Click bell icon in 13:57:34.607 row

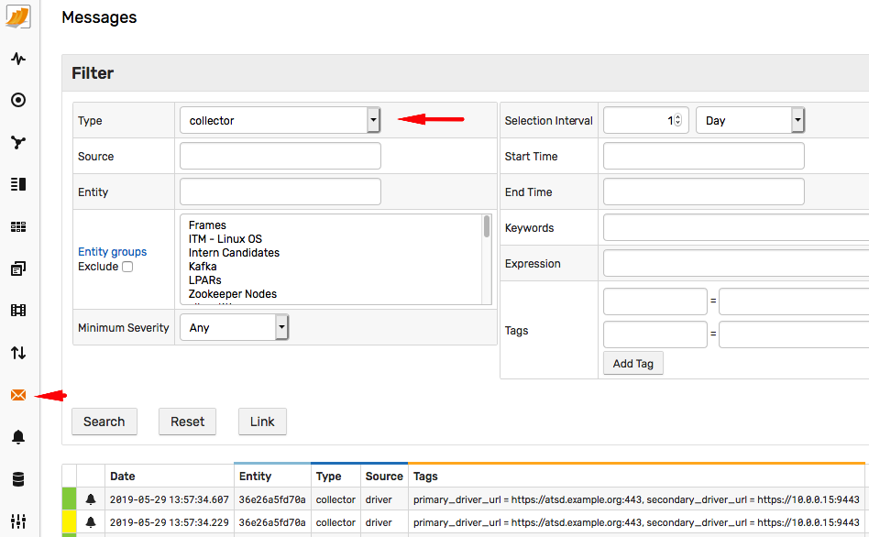coord(91,499)
